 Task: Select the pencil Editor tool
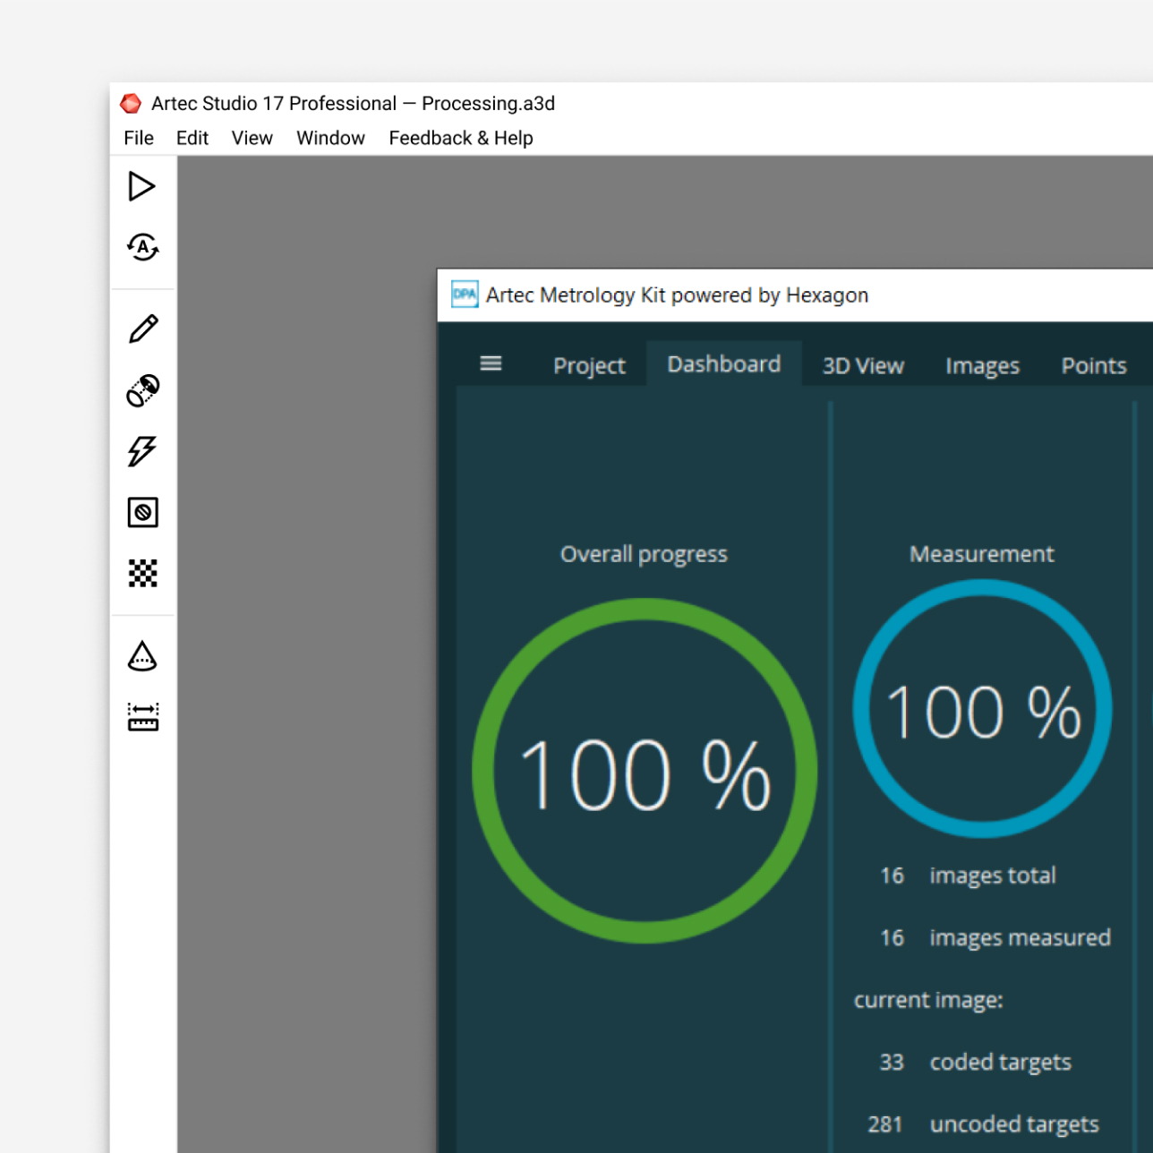pos(143,329)
